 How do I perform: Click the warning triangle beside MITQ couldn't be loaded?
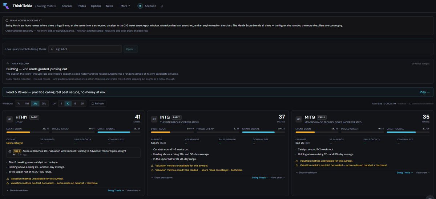coord(296,165)
